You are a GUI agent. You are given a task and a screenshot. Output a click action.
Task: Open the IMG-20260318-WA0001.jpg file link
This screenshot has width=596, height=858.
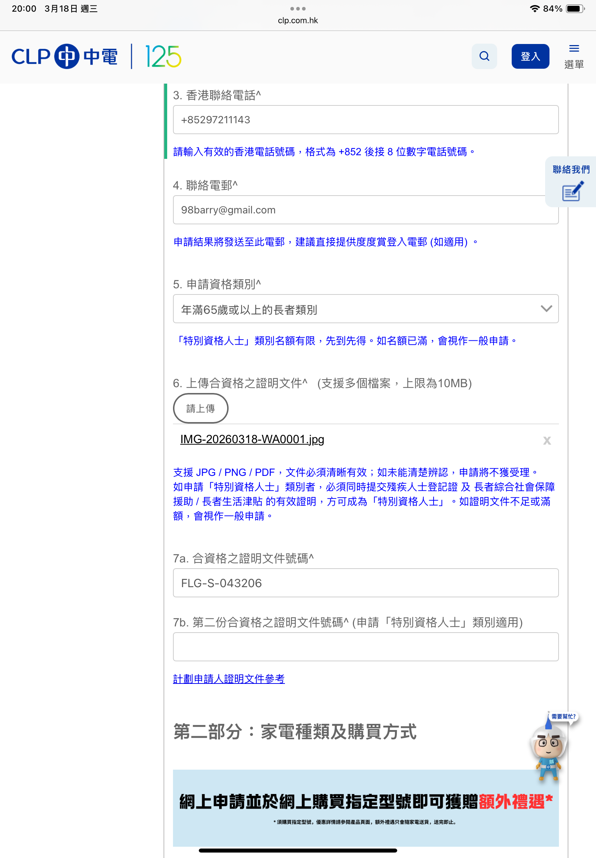point(252,439)
